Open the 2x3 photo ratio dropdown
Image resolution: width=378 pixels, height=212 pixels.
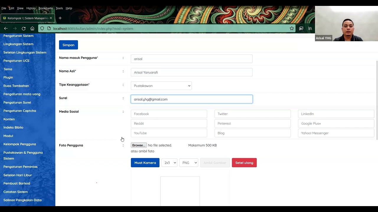click(169, 163)
